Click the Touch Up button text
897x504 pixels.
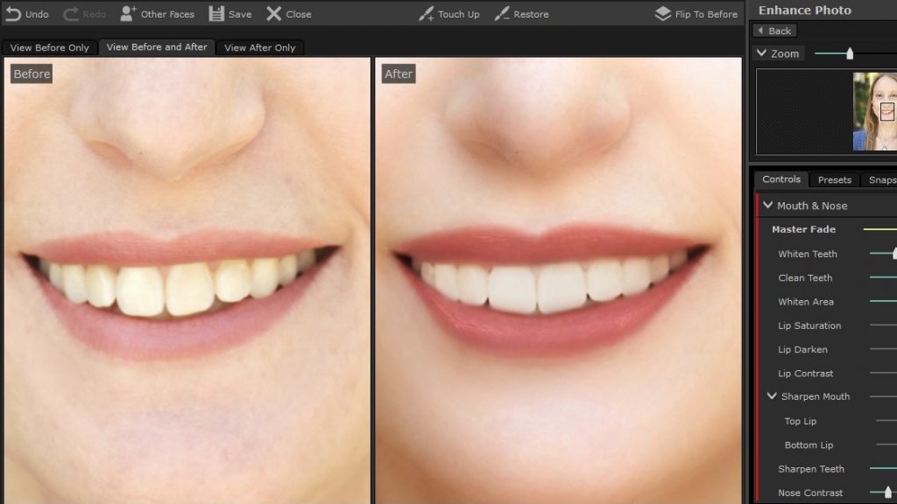click(x=459, y=14)
